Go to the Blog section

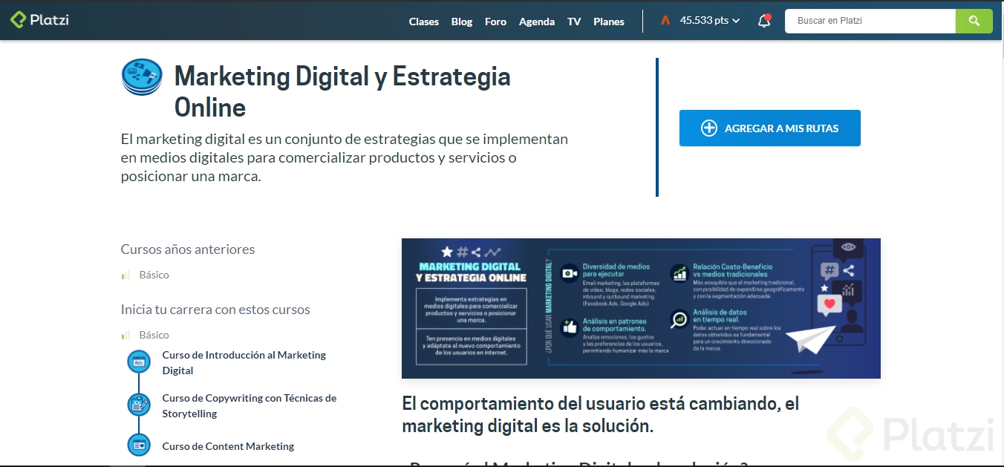click(462, 22)
